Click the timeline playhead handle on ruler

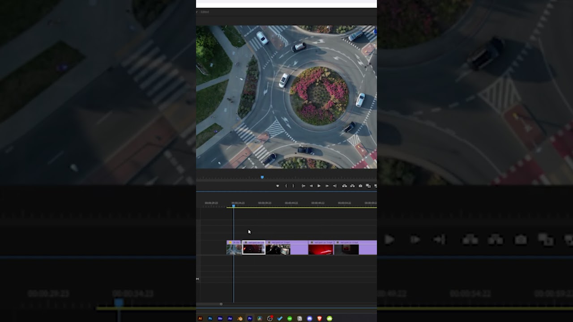tap(233, 206)
